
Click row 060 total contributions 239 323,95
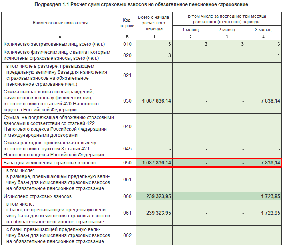pyautogui.click(x=154, y=196)
